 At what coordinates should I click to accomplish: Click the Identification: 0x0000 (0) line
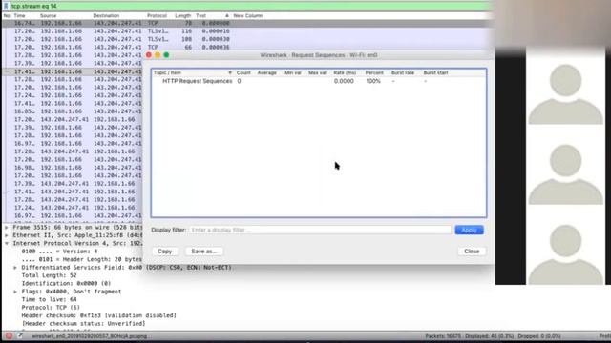click(66, 284)
